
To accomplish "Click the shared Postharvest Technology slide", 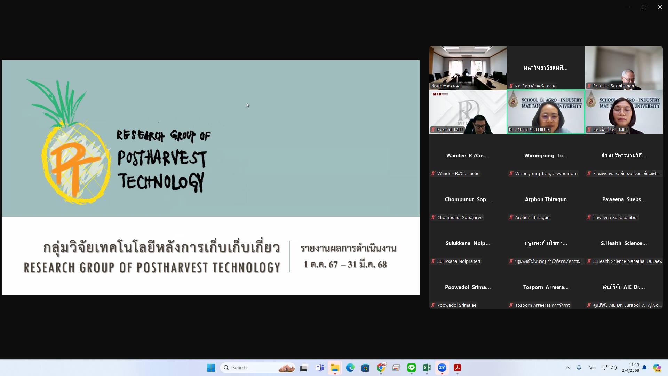I will tap(211, 178).
